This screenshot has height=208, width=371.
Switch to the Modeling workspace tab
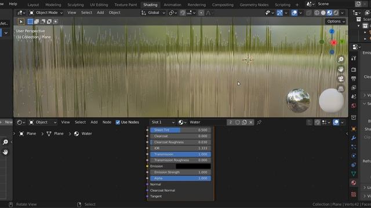tap(53, 5)
